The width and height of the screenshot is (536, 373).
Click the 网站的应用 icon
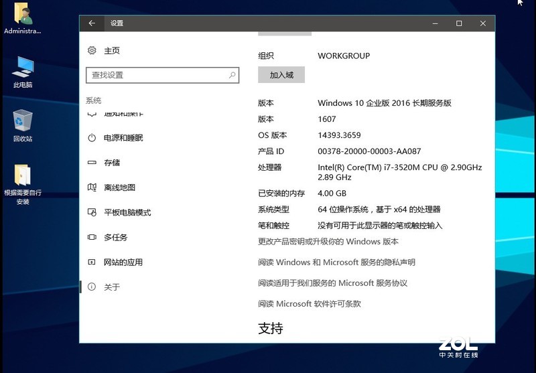(92, 262)
